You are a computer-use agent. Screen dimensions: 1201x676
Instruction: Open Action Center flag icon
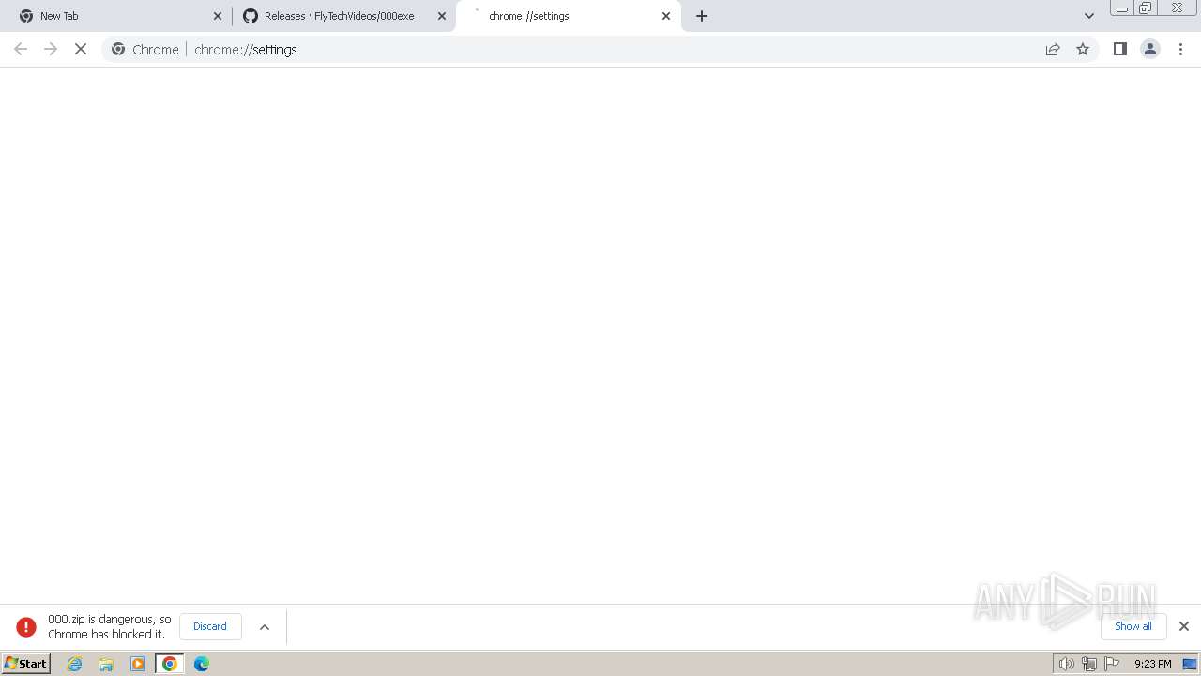[1112, 664]
